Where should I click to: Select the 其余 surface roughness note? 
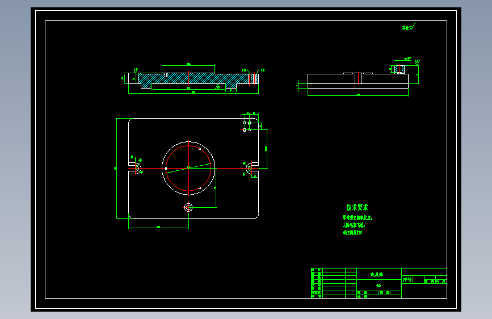pos(409,27)
